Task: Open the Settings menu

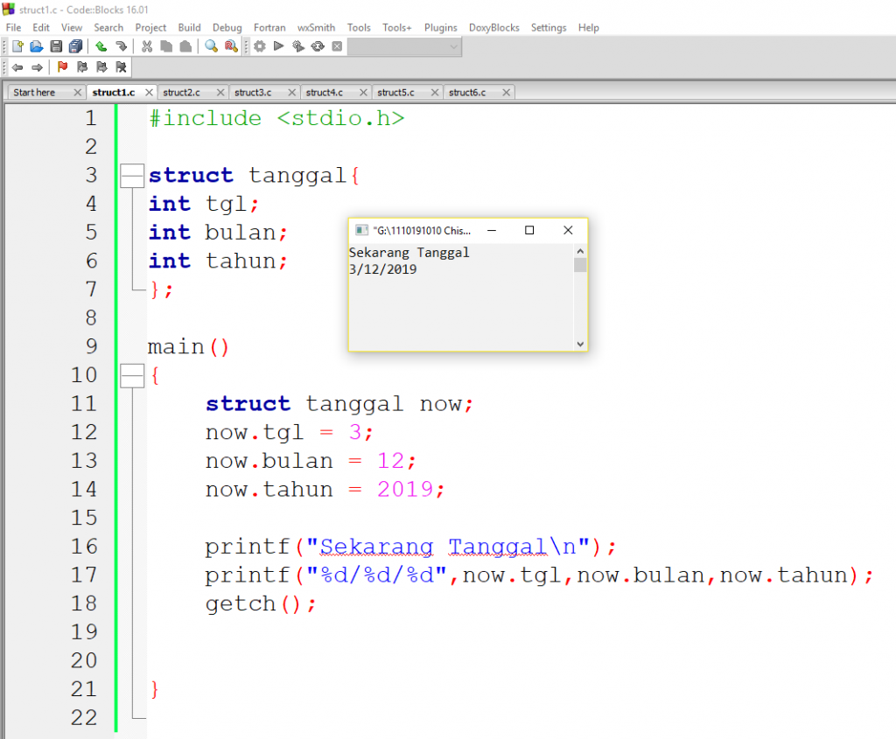Action: (549, 27)
